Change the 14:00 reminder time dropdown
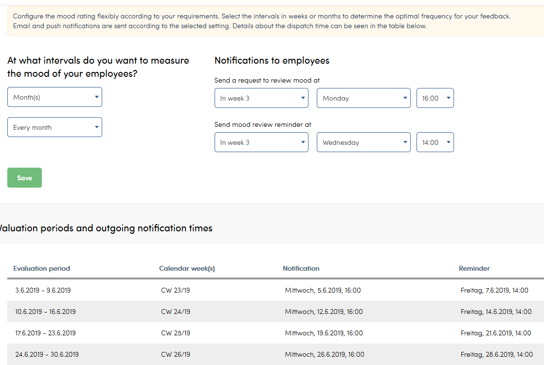This screenshot has height=365, width=544. coord(435,142)
